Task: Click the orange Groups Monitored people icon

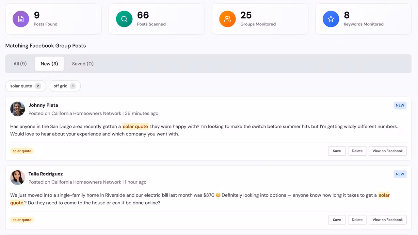Action: [228, 19]
